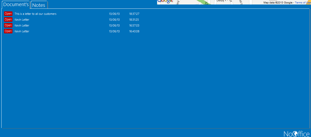Click the NoOffice logo

tap(296, 134)
